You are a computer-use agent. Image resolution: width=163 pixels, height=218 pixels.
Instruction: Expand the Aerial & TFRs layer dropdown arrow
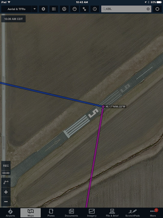[35, 9]
